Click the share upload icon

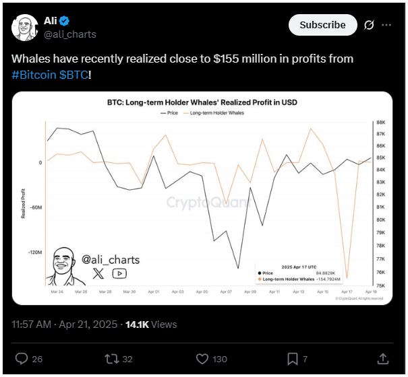383,359
